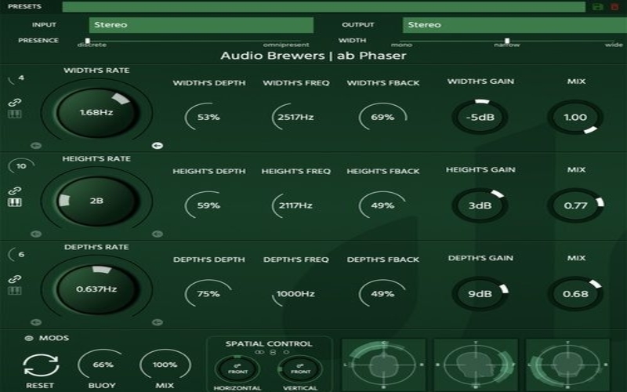Click the left arrow under Height's Rate knob
This screenshot has width=627, height=392.
click(x=36, y=234)
